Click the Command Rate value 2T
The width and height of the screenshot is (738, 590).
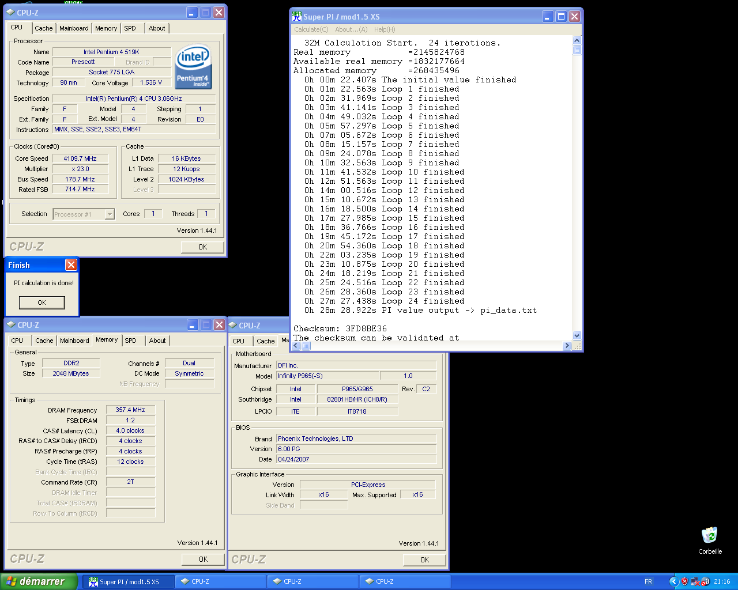tap(130, 482)
